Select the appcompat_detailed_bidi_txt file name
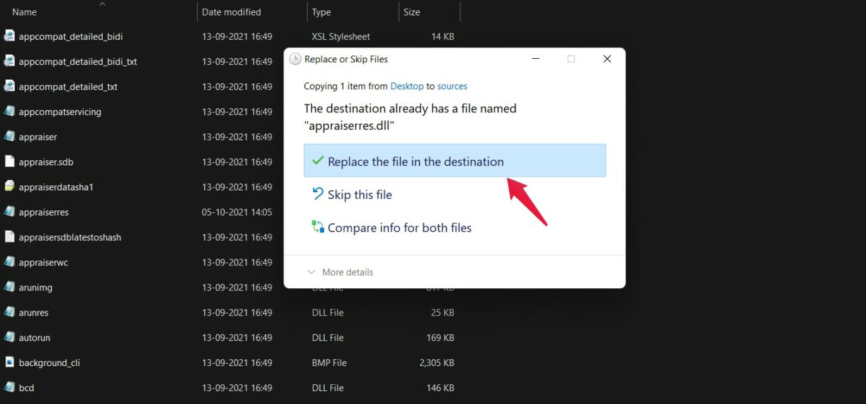The image size is (866, 404). (x=78, y=62)
